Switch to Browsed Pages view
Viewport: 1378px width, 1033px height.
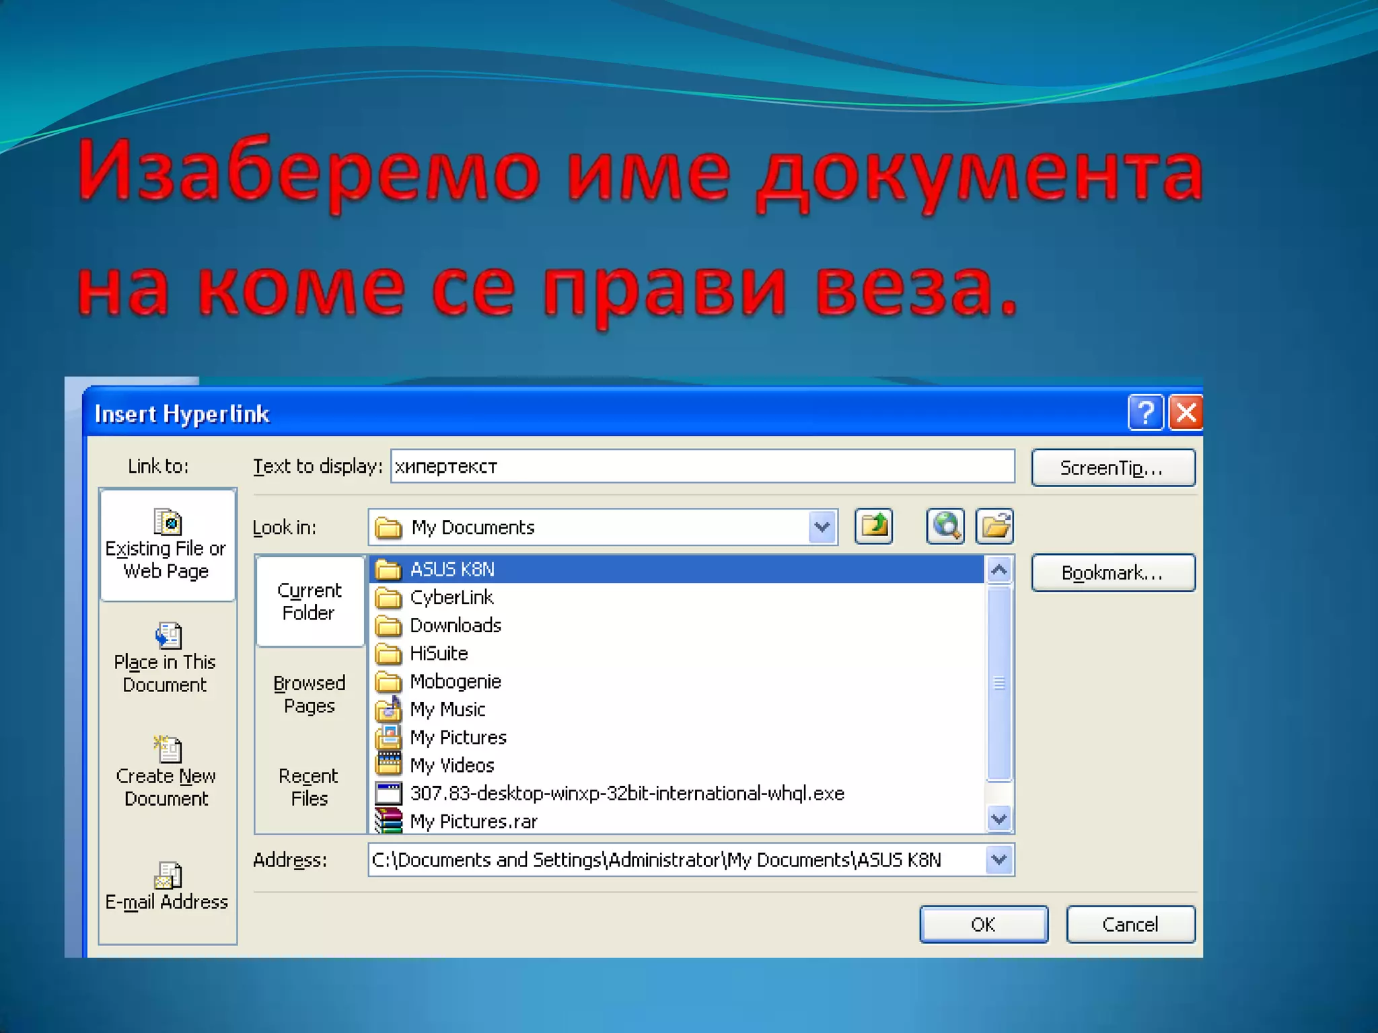click(310, 694)
